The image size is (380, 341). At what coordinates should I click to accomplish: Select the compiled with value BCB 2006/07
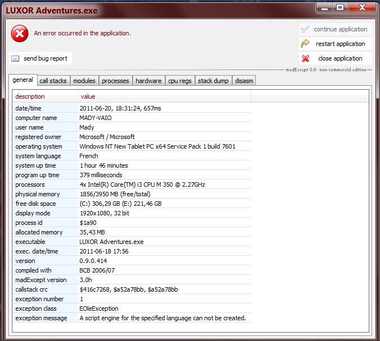coord(97,270)
